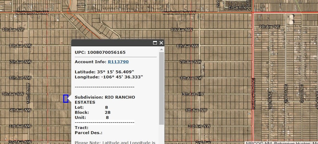
Task: Click Rainbow Blvd NE street label
Action: coord(254,93)
